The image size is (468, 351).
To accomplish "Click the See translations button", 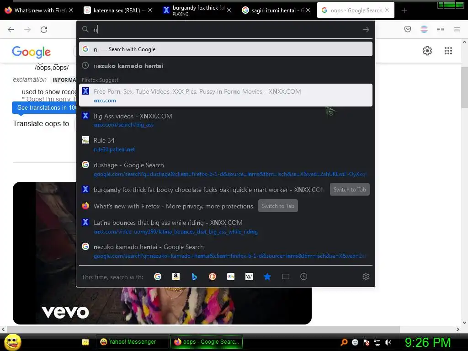I will tap(44, 108).
